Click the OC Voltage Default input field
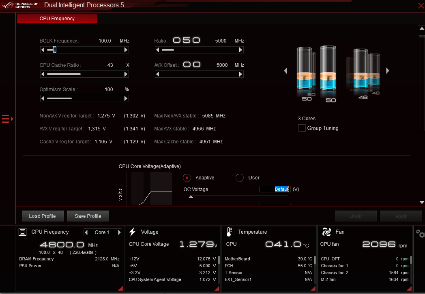Screen dimensions: 425x294 (x=275, y=189)
